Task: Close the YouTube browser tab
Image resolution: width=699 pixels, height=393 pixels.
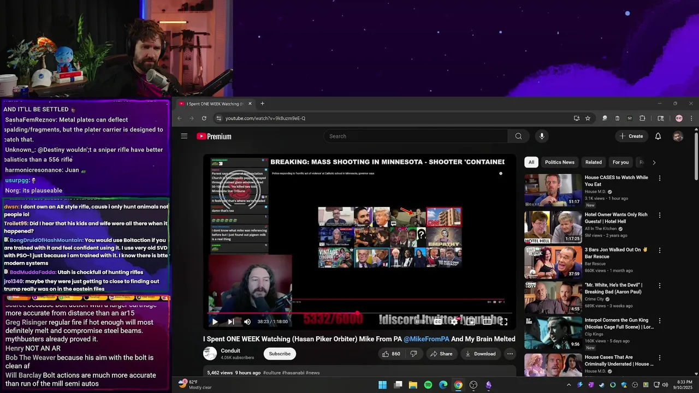Action: (250, 104)
